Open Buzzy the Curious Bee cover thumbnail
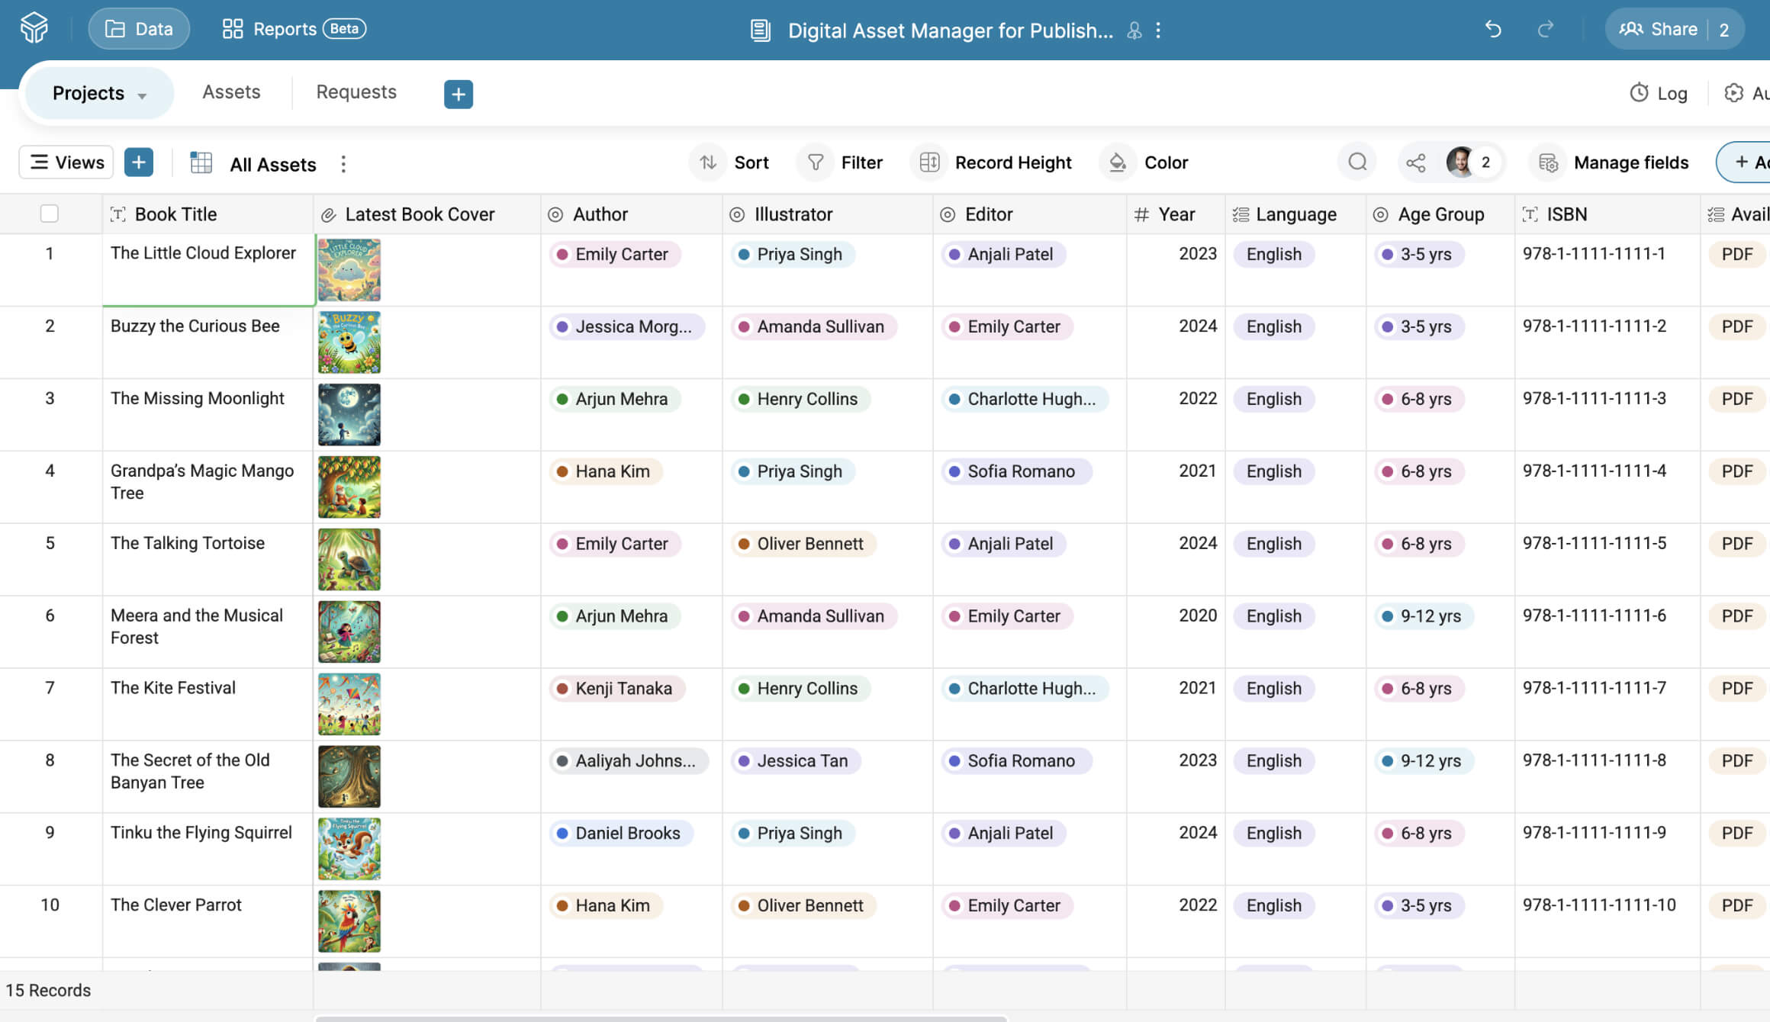The width and height of the screenshot is (1770, 1022). (349, 342)
